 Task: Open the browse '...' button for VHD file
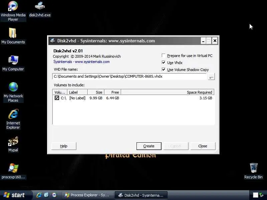(211, 77)
